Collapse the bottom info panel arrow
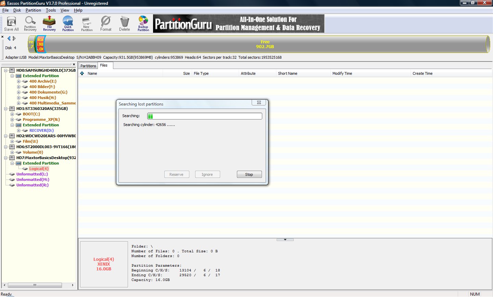This screenshot has height=297, width=493. coord(285,240)
